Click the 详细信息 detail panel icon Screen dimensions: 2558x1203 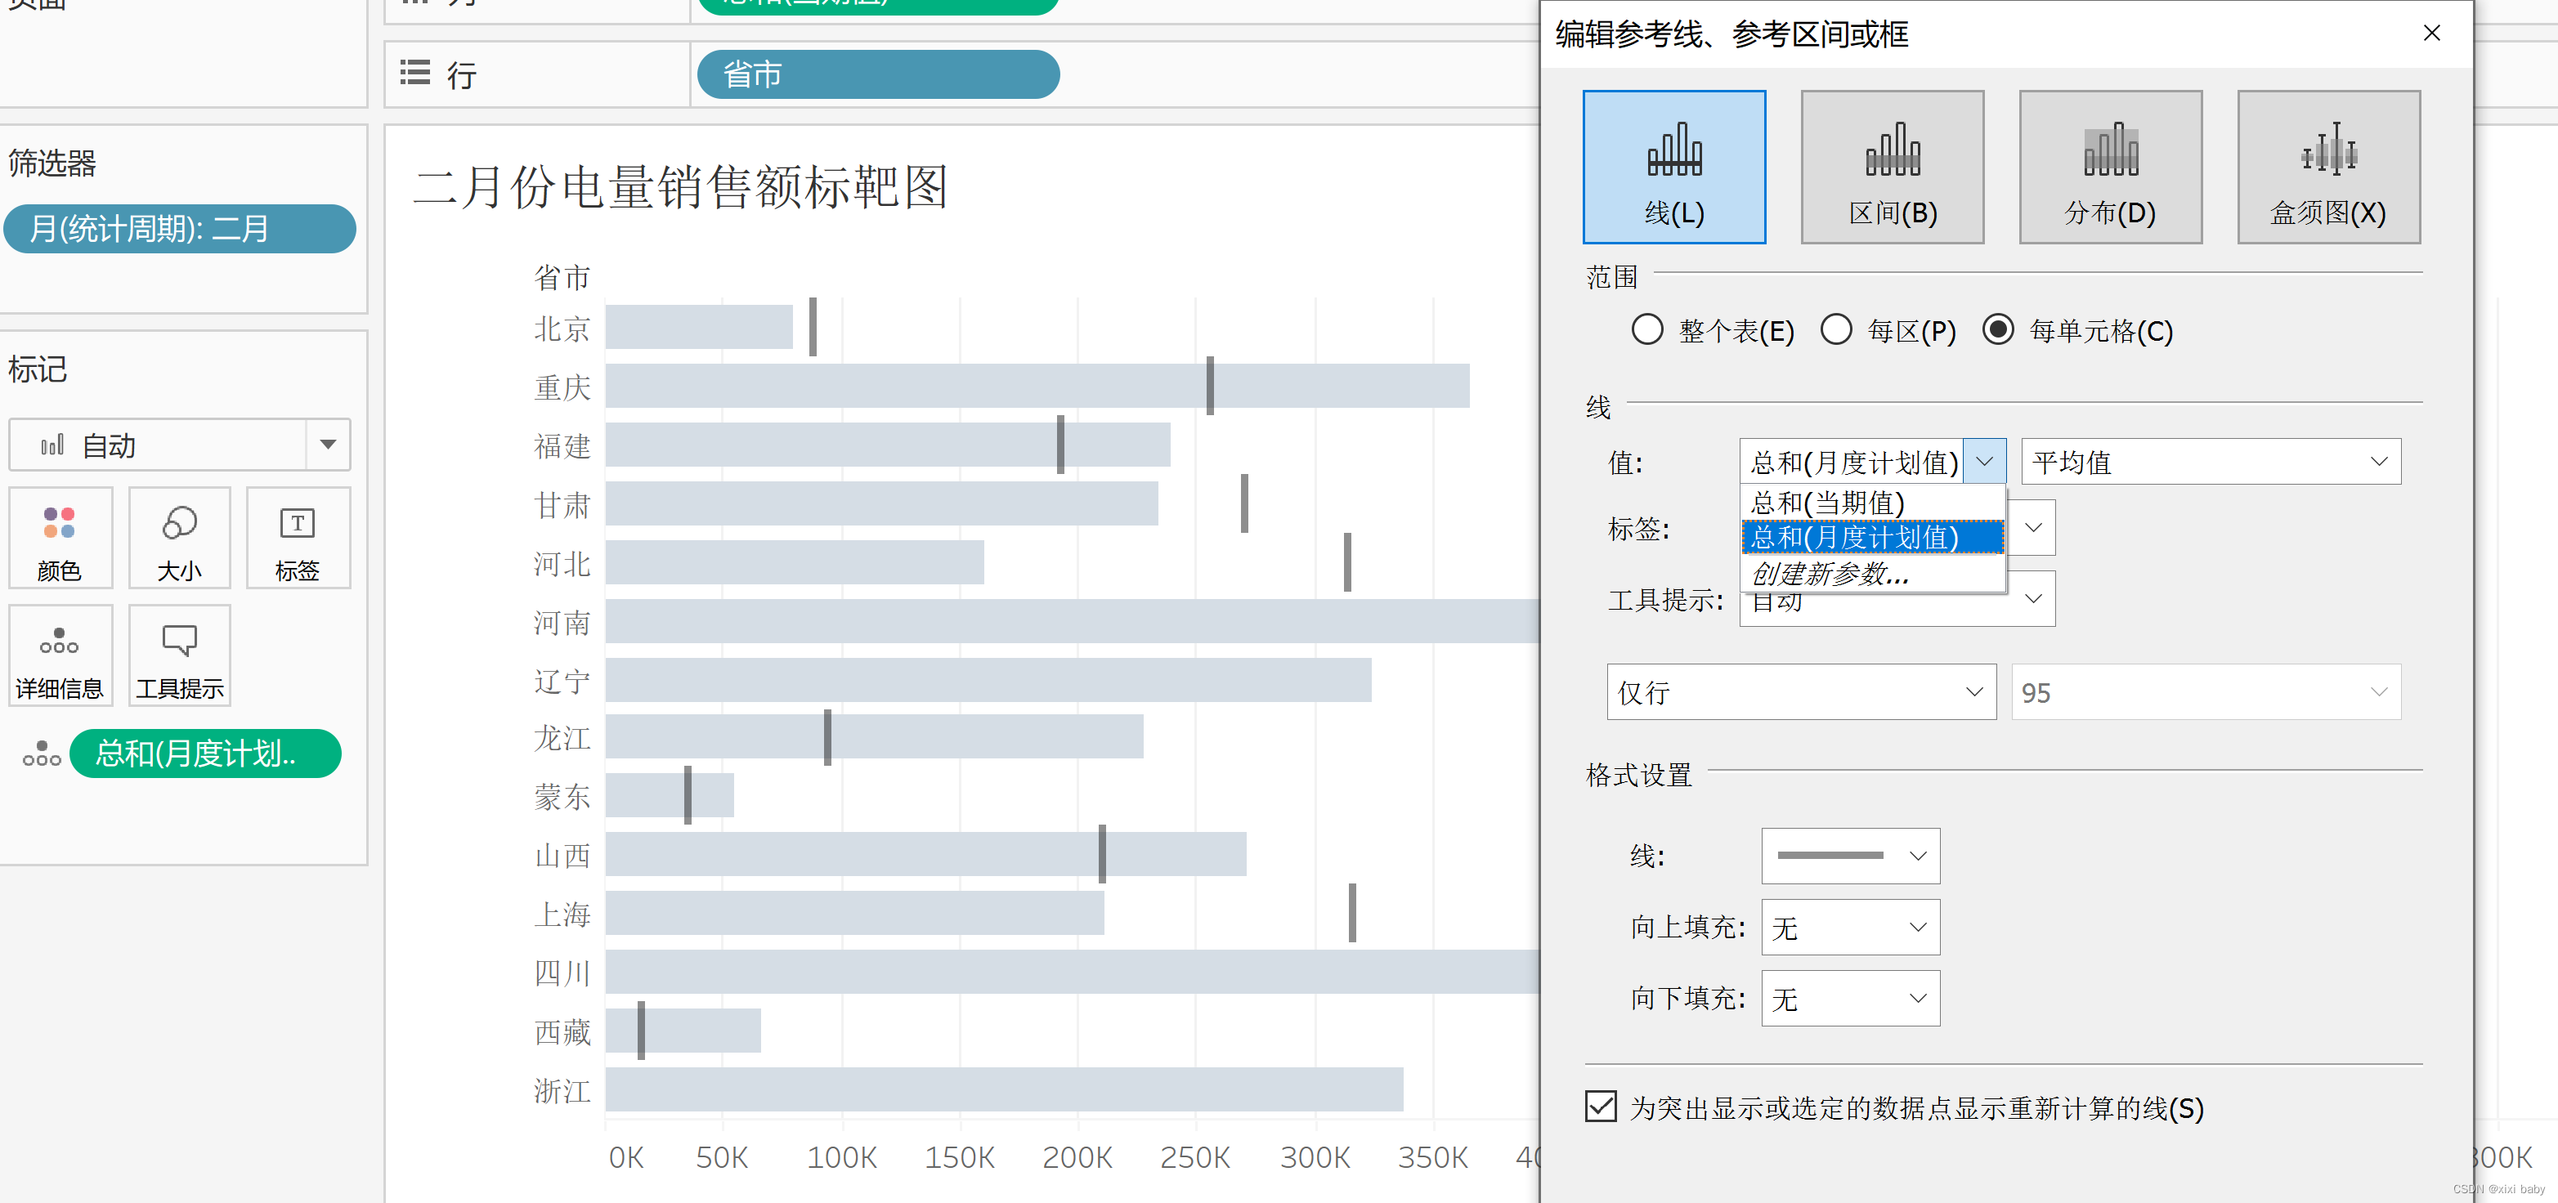tap(60, 659)
